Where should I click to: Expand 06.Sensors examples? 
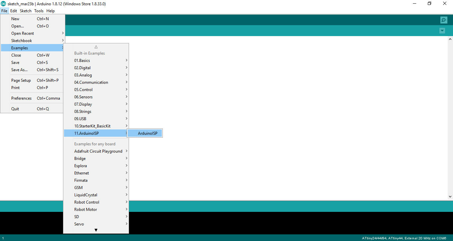pyautogui.click(x=96, y=97)
